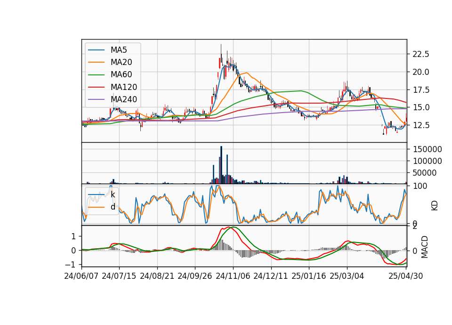Click the 100 value on KD axis
452x325 pixels.
pos(420,186)
